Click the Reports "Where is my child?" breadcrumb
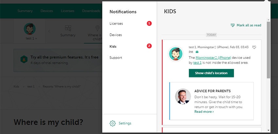This screenshot has width=278, height=134. [x=62, y=87]
